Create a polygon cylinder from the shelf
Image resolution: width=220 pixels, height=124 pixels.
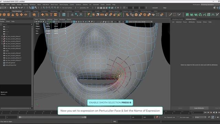9,14
